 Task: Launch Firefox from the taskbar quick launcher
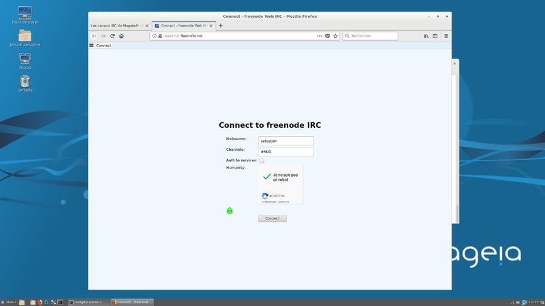pyautogui.click(x=40, y=302)
